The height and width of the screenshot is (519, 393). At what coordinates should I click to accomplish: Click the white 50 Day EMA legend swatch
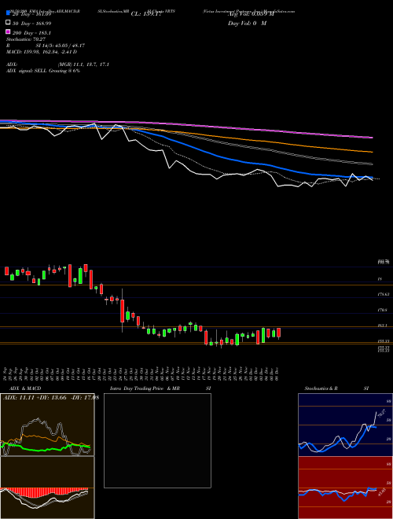point(9,23)
